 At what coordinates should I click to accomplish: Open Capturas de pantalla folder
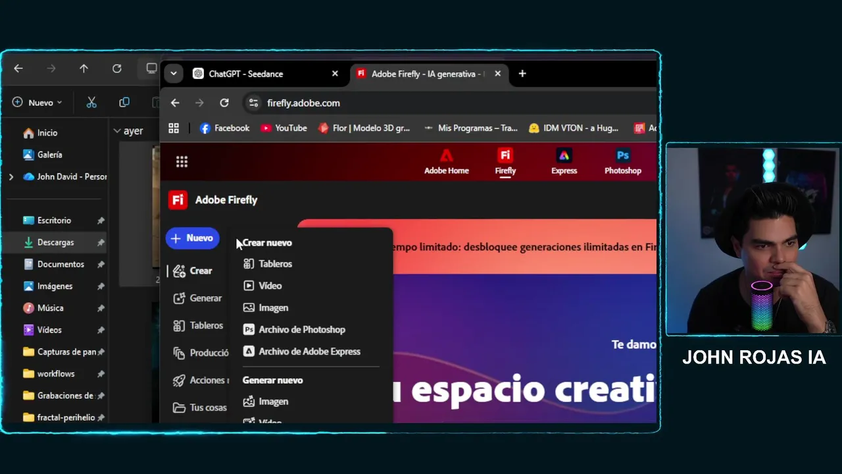(59, 352)
